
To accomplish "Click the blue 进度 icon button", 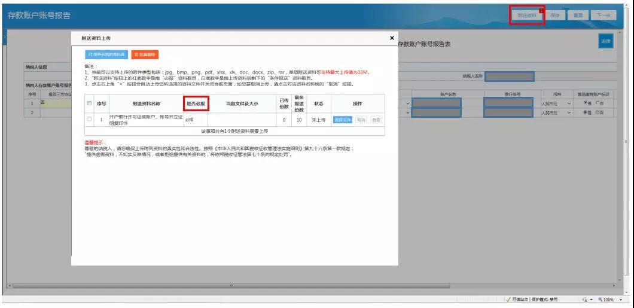I will 606,41.
